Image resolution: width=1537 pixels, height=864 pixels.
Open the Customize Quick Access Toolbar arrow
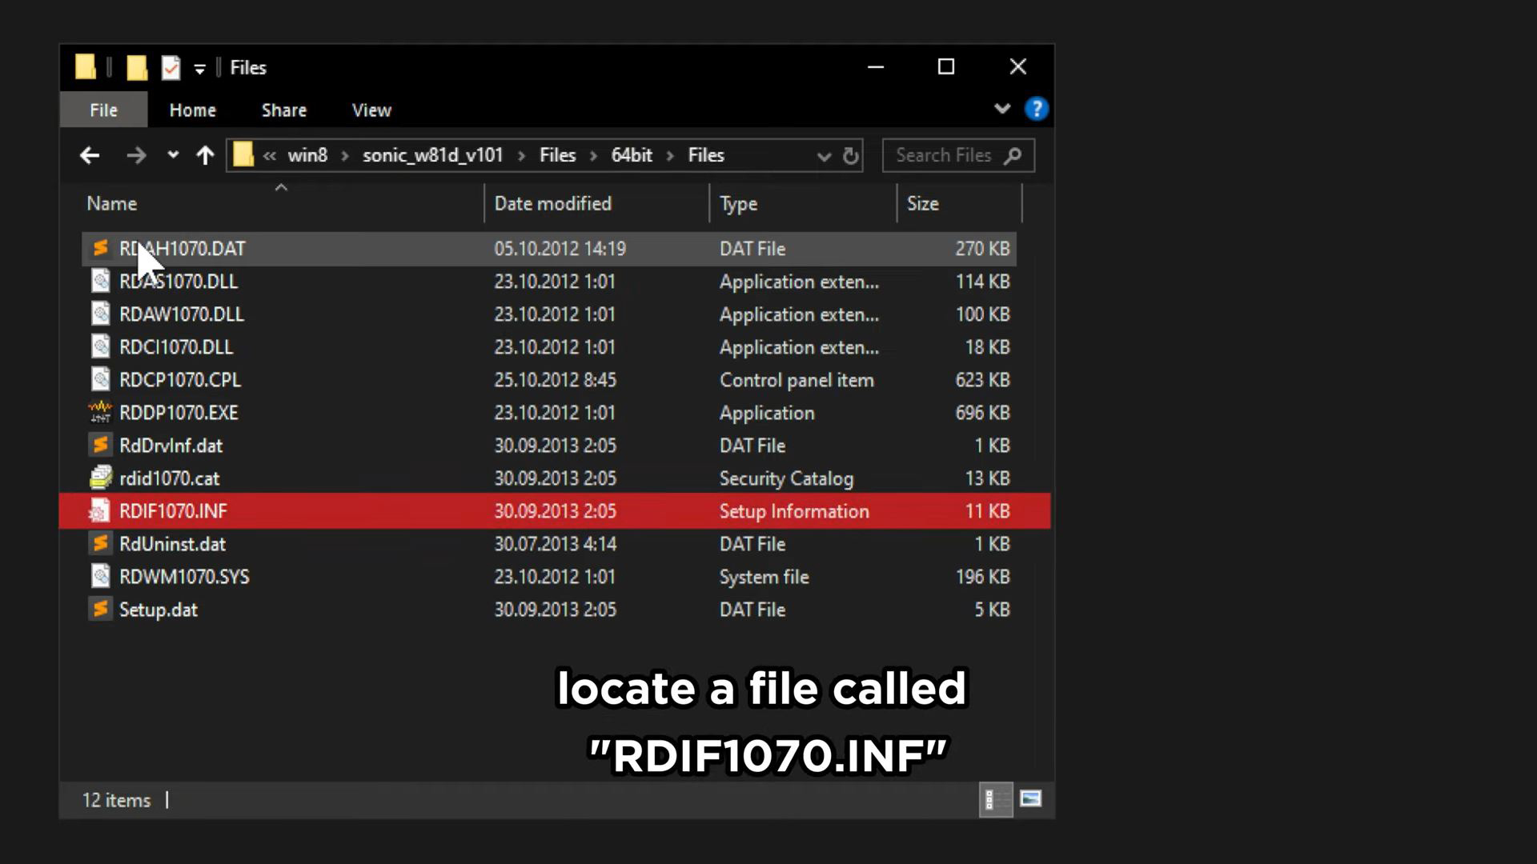199,70
